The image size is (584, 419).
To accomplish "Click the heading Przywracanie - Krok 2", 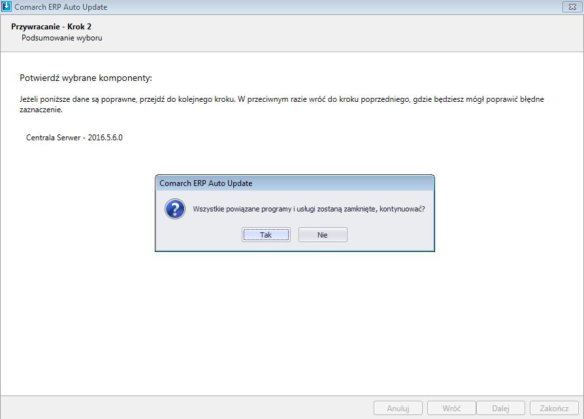I will point(51,27).
